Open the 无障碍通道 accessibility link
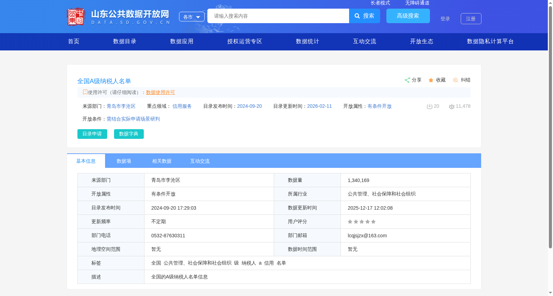Screen dimensions: 553x296 [x=417, y=3]
